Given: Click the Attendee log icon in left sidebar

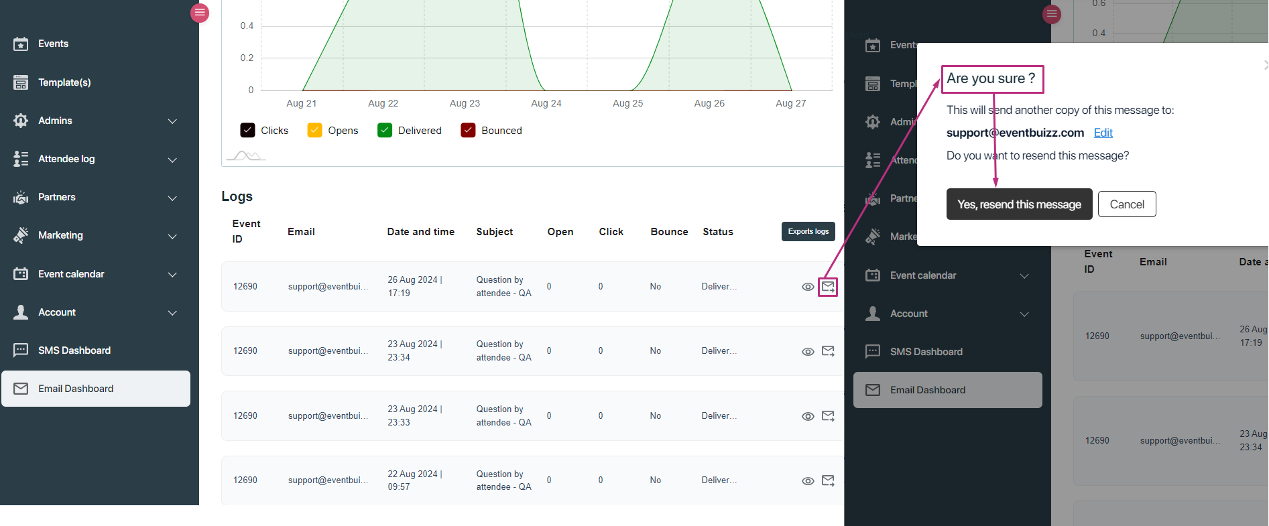Looking at the screenshot, I should pyautogui.click(x=21, y=159).
